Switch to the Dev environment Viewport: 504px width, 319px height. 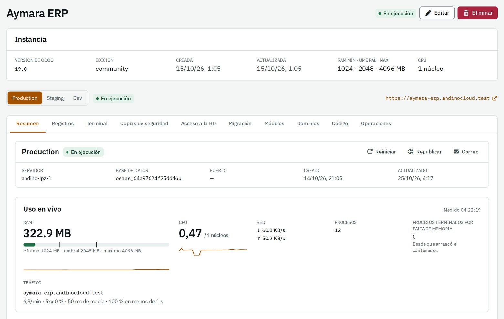pyautogui.click(x=78, y=98)
